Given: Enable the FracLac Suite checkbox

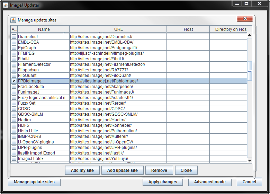Looking at the screenshot, I should [x=14, y=87].
